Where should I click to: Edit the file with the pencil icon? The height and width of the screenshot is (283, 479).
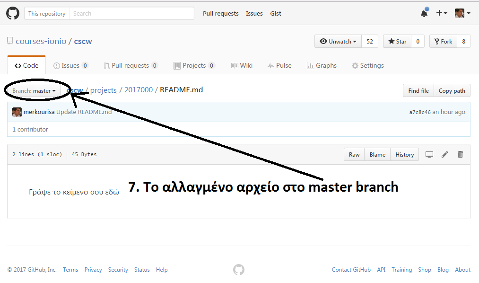[445, 154]
